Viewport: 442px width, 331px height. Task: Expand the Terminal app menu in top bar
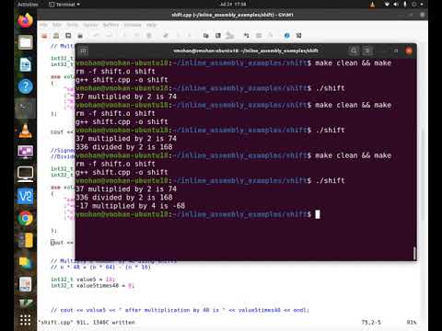64,5
